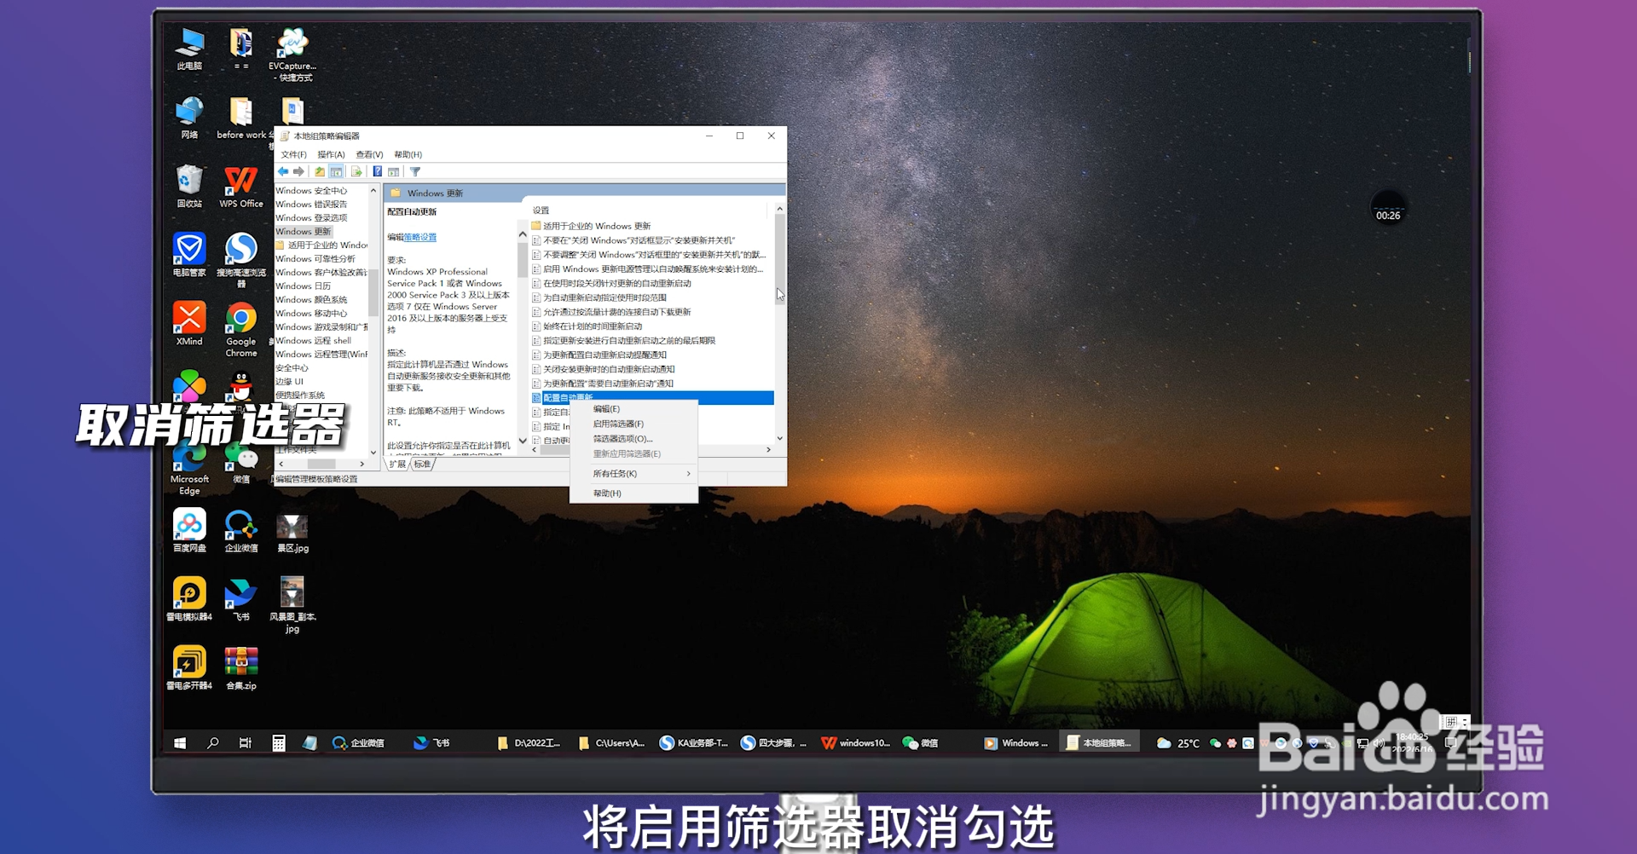This screenshot has height=854, width=1637.
Task: Select 允许通过按流量计费的连接自动下载更新 policy
Action: pyautogui.click(x=617, y=312)
